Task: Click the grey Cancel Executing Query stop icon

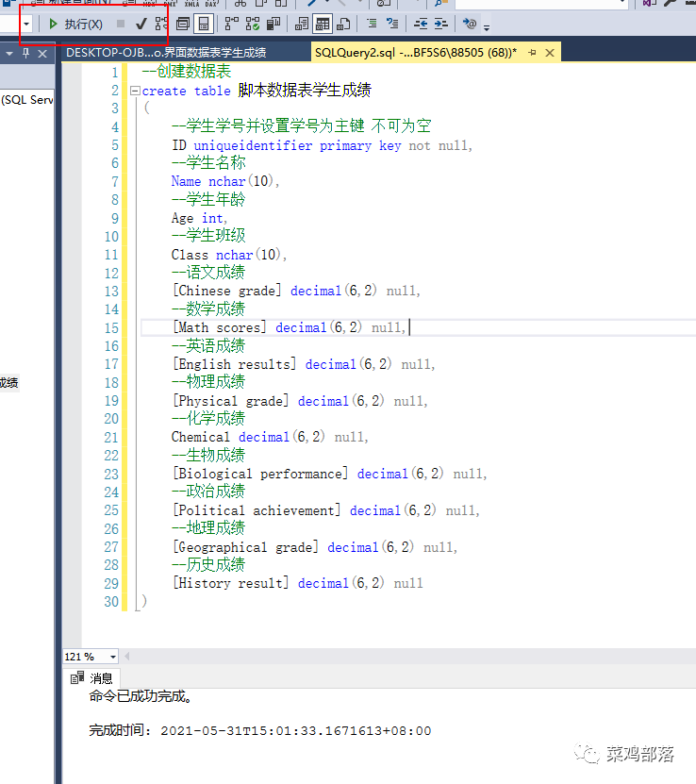Action: coord(121,24)
